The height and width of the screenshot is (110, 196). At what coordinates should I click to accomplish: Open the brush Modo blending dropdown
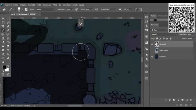(45, 9)
